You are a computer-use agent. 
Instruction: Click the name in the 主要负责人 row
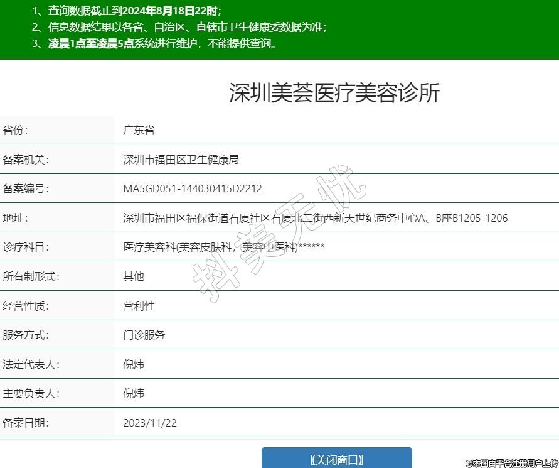click(134, 393)
